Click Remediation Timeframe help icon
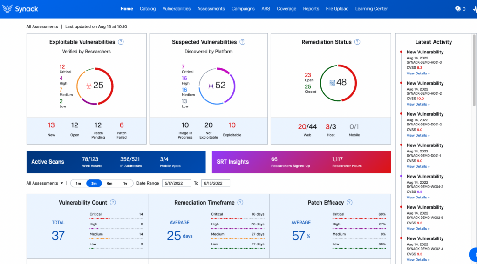This screenshot has height=264, width=477. (x=240, y=202)
